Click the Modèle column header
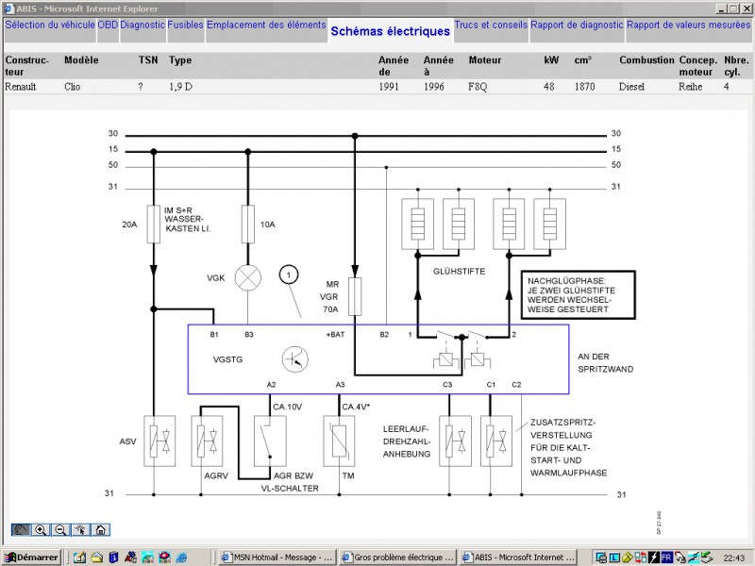 pos(81,60)
